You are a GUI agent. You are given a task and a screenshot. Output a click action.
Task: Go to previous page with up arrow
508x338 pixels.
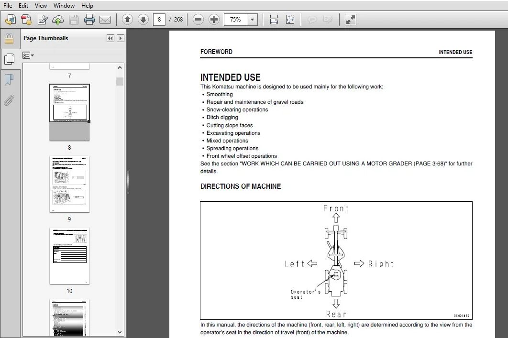coord(127,20)
